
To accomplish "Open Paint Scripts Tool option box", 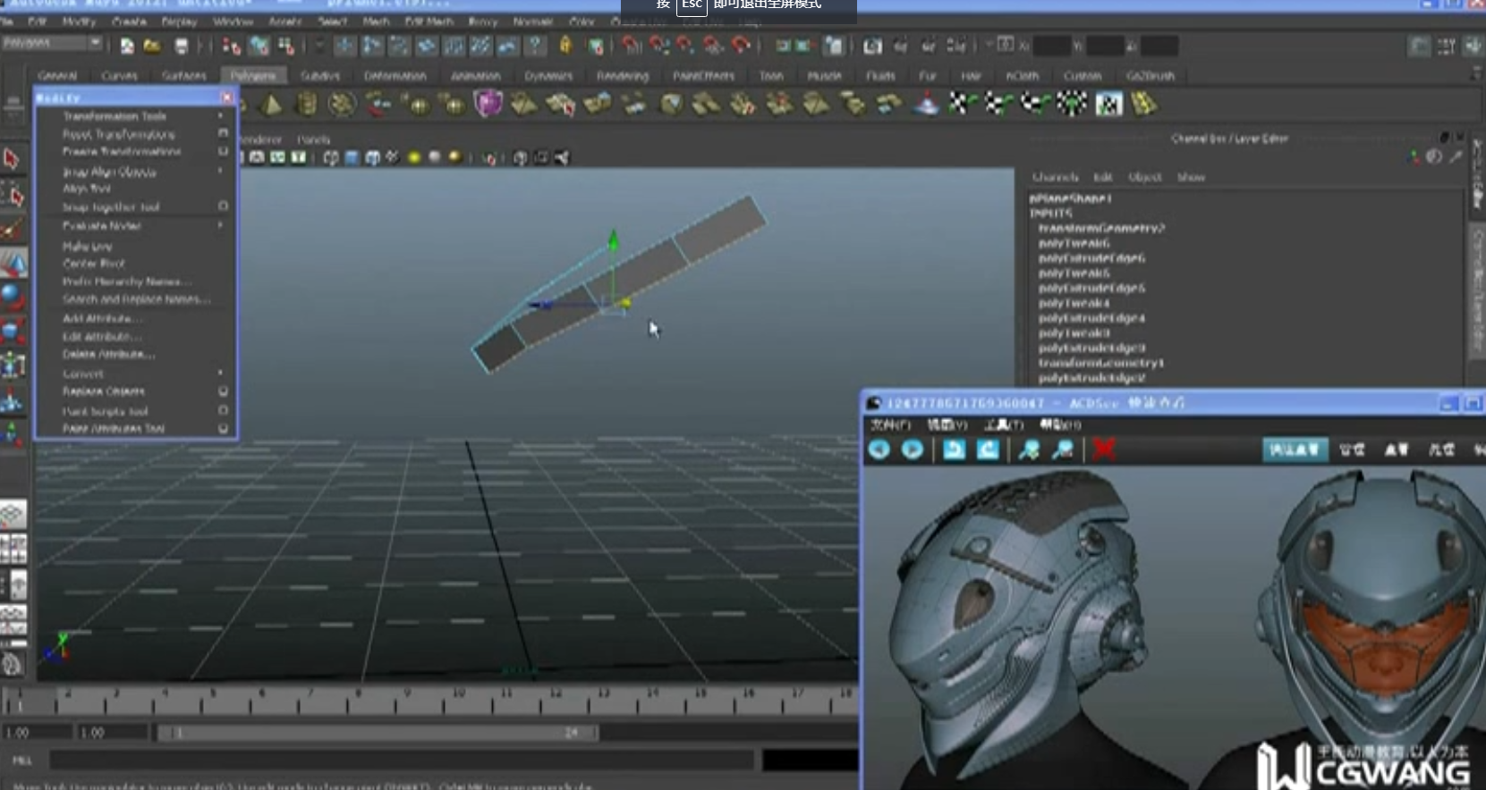I will pos(223,411).
